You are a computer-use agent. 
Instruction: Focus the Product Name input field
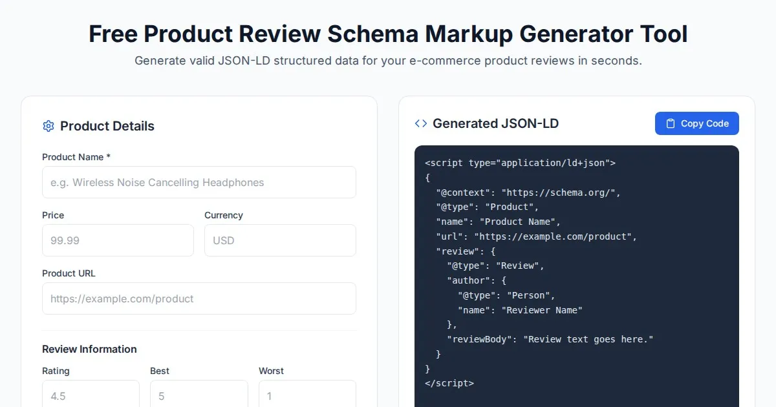(x=199, y=182)
